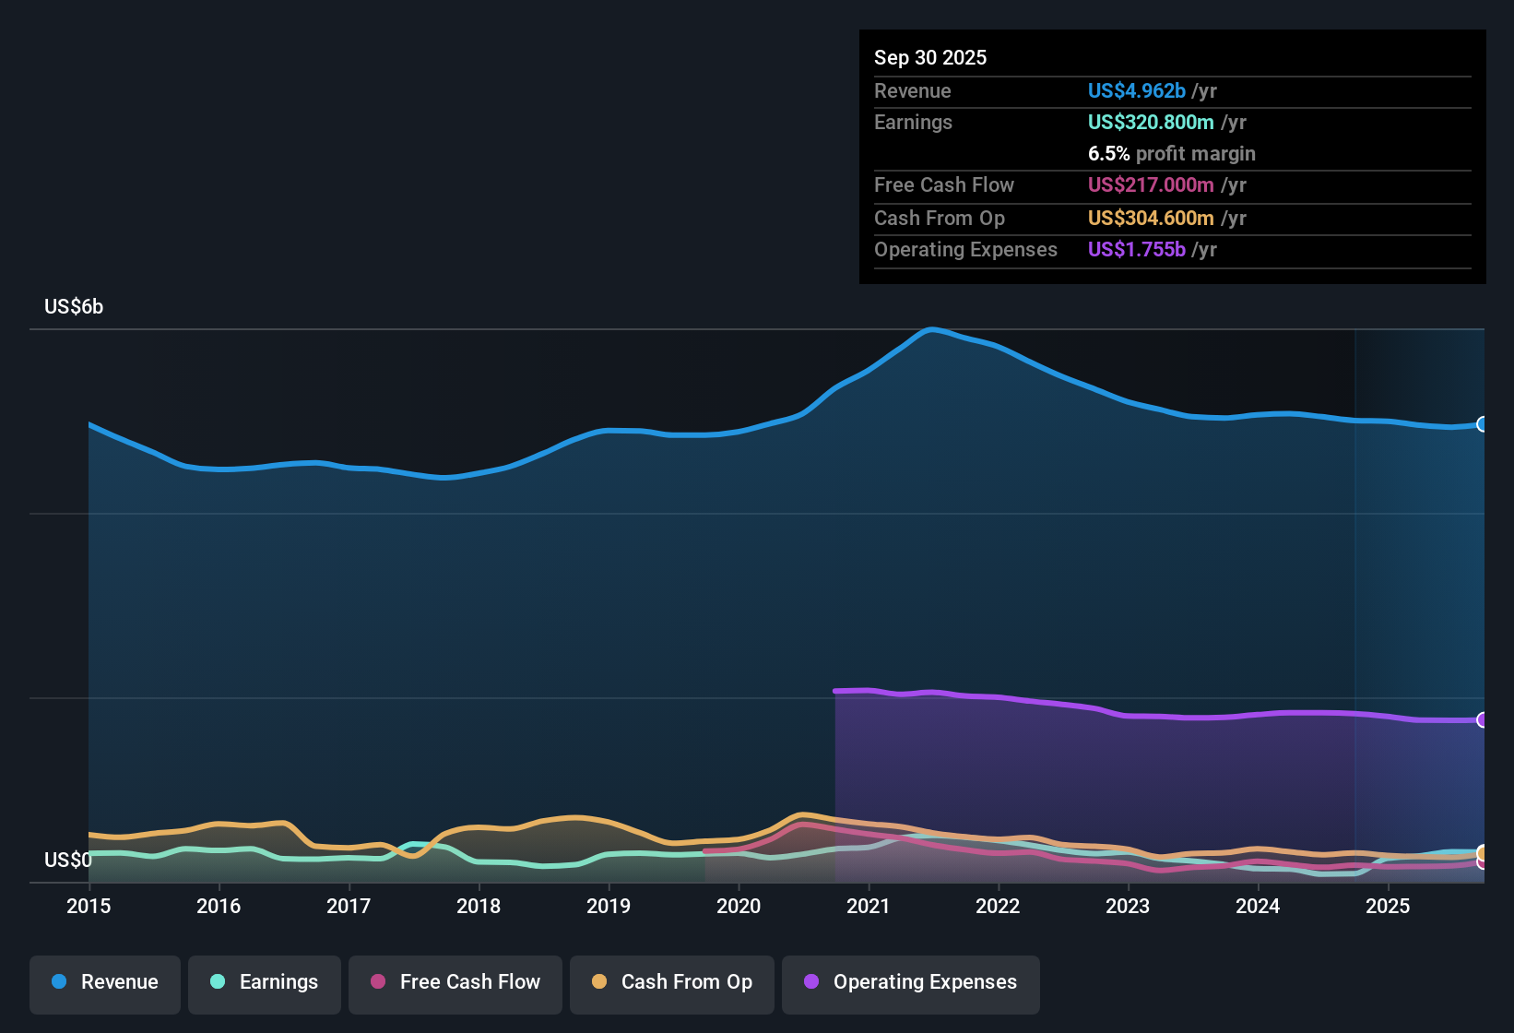Select the Operating Expenses legend entry

coord(910,983)
